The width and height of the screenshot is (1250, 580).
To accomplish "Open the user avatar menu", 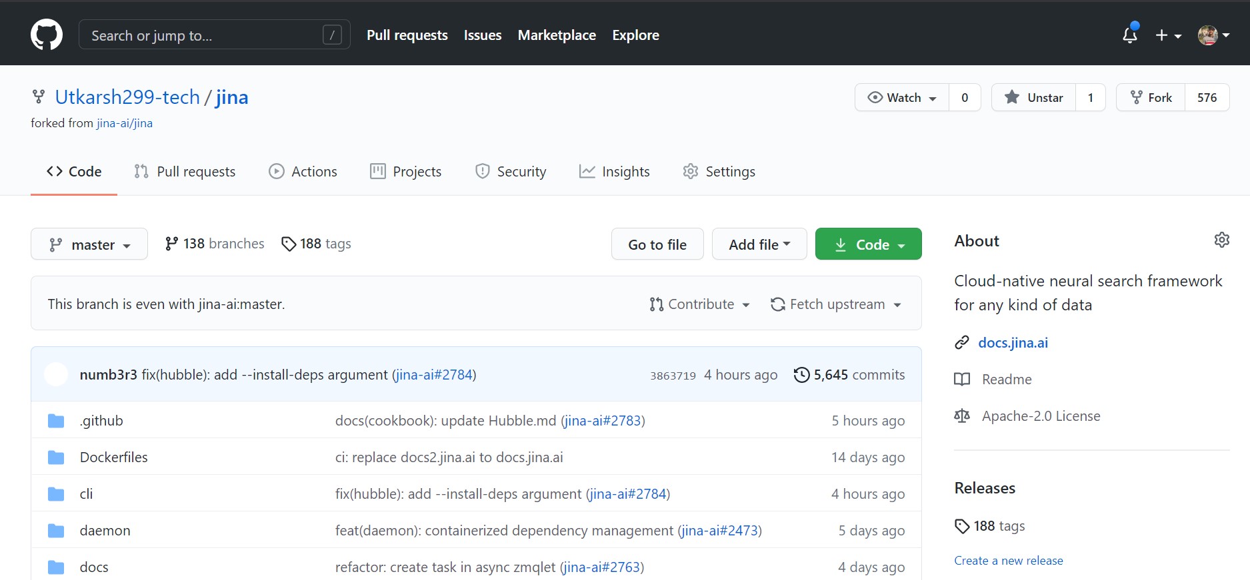I will pyautogui.click(x=1213, y=35).
